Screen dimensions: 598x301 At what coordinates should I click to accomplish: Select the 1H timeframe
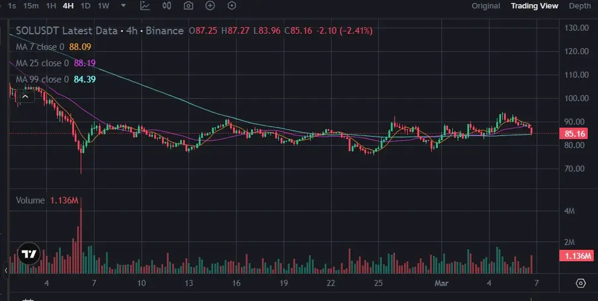click(x=51, y=6)
